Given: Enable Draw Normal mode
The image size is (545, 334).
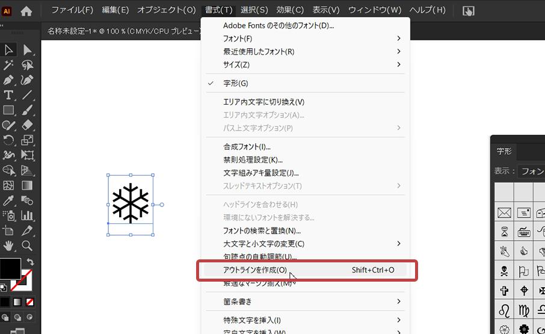Looking at the screenshot, I should [5, 317].
